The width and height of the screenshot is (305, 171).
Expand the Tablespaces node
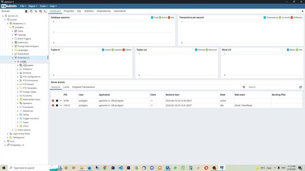point(8,137)
